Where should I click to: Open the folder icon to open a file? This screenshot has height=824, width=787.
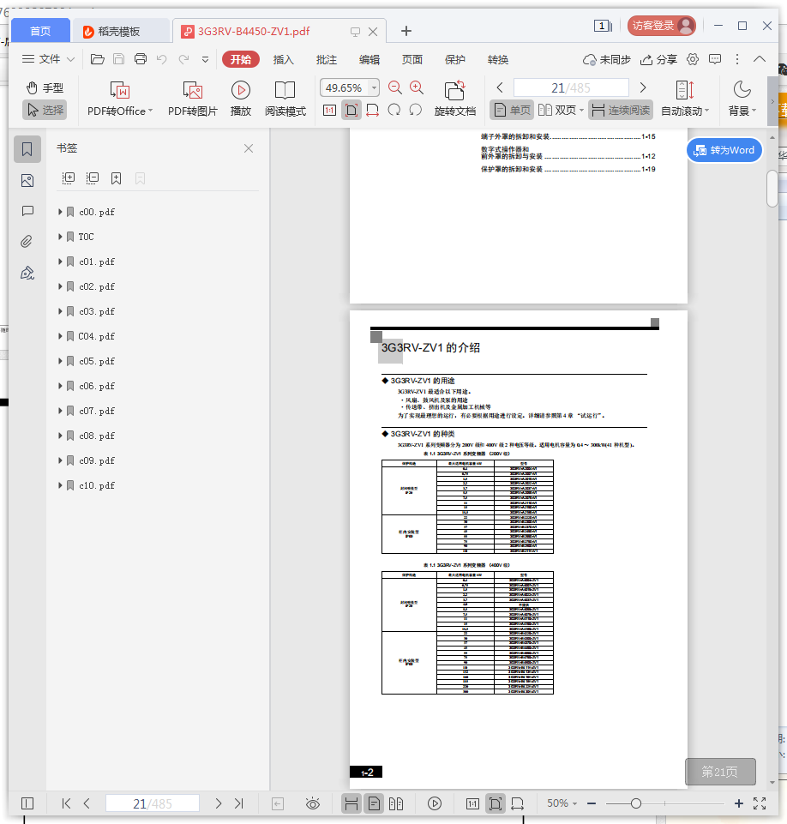point(97,59)
